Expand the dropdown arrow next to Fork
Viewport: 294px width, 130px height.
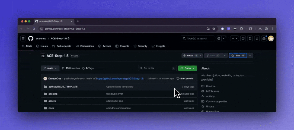[225, 56]
